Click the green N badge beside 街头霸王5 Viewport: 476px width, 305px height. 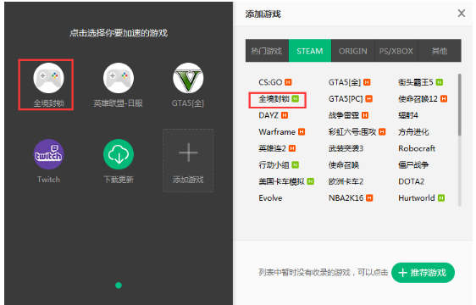click(x=440, y=82)
